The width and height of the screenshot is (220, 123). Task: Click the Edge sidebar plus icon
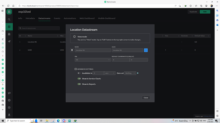click(x=217, y=30)
